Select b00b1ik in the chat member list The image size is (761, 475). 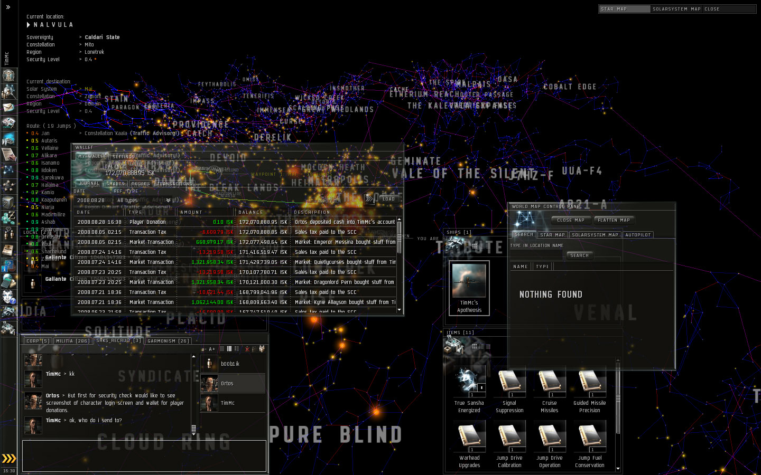click(x=233, y=364)
